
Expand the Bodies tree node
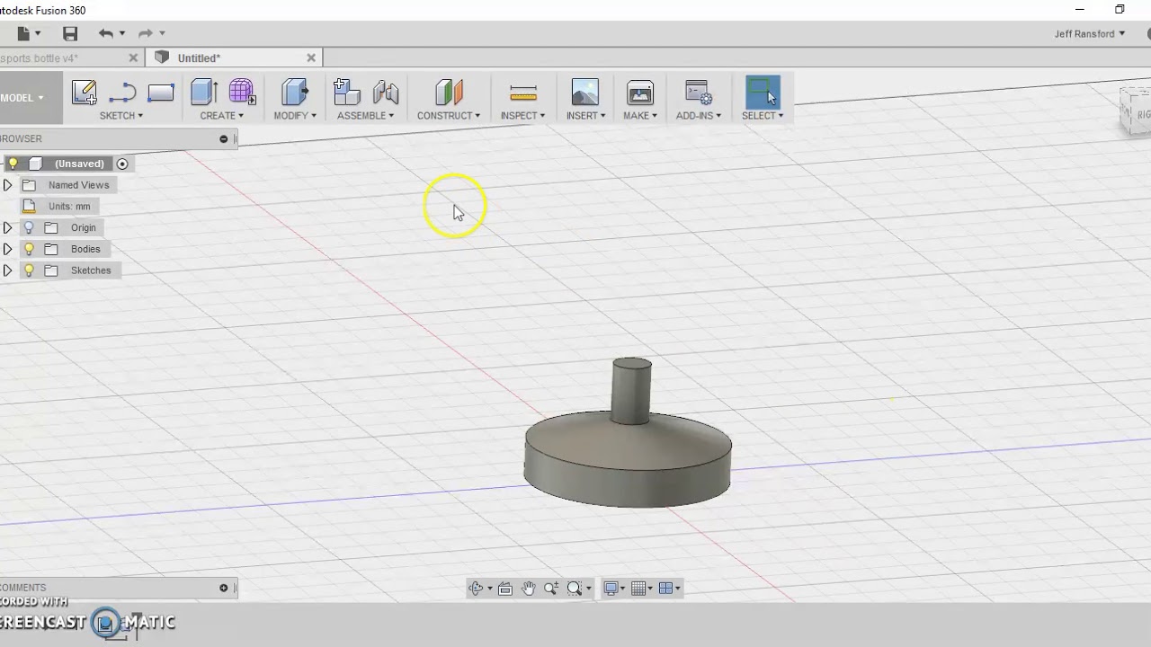click(x=7, y=249)
